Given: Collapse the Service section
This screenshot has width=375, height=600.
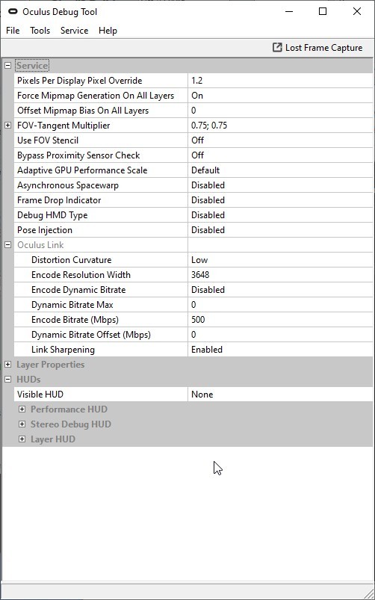Looking at the screenshot, I should pos(7,66).
